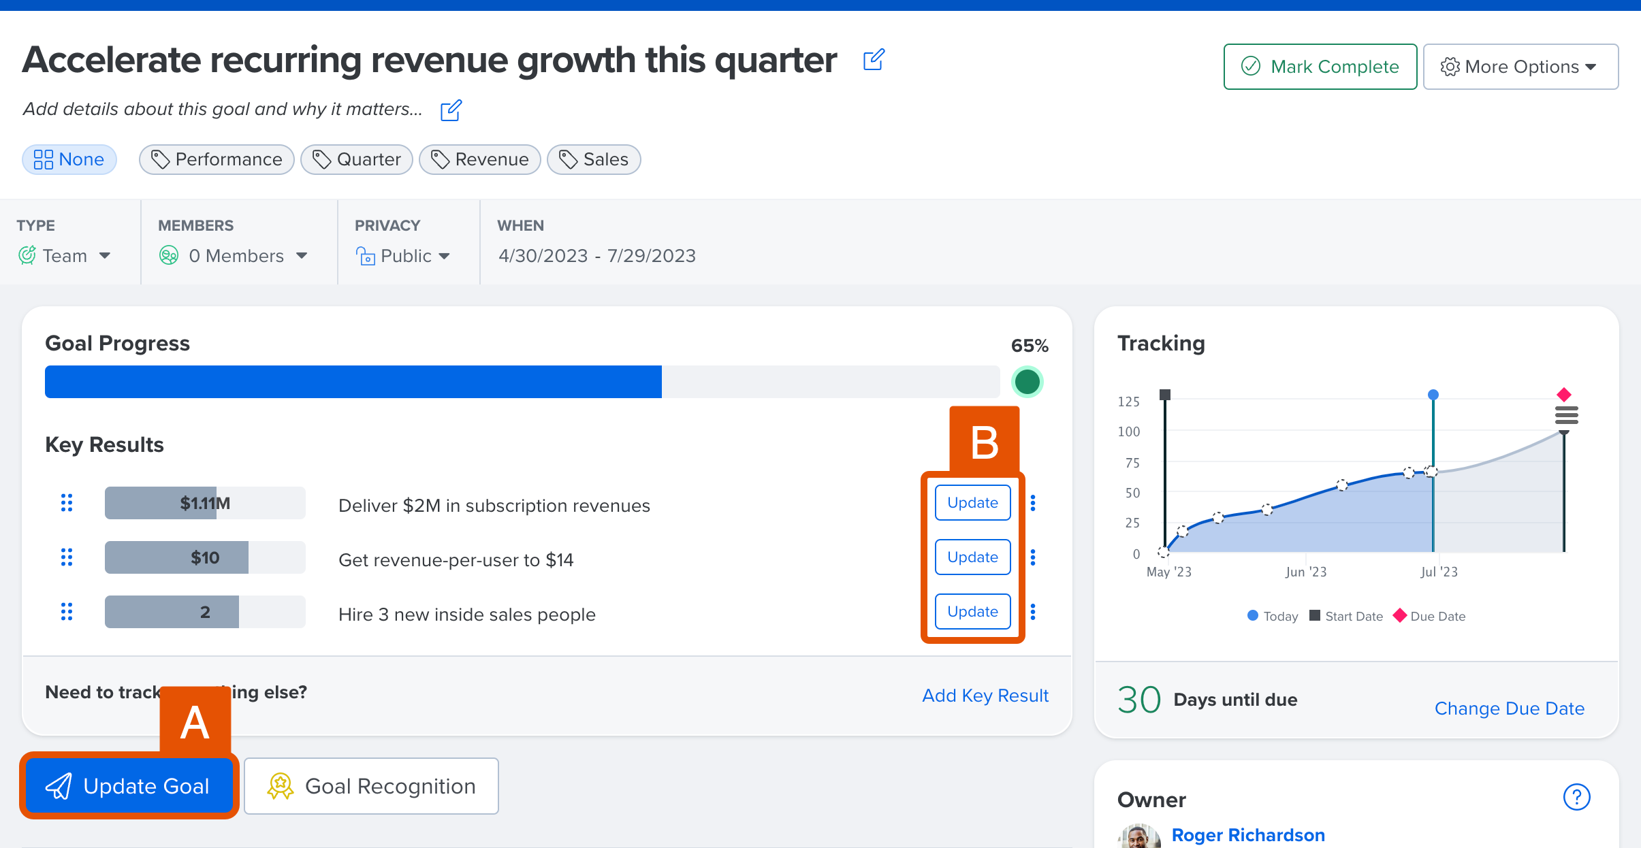Open the More Options dropdown
This screenshot has width=1641, height=848.
(x=1520, y=67)
